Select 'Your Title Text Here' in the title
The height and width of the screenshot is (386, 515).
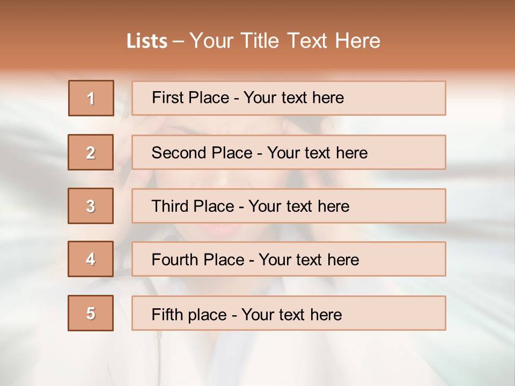click(x=285, y=41)
